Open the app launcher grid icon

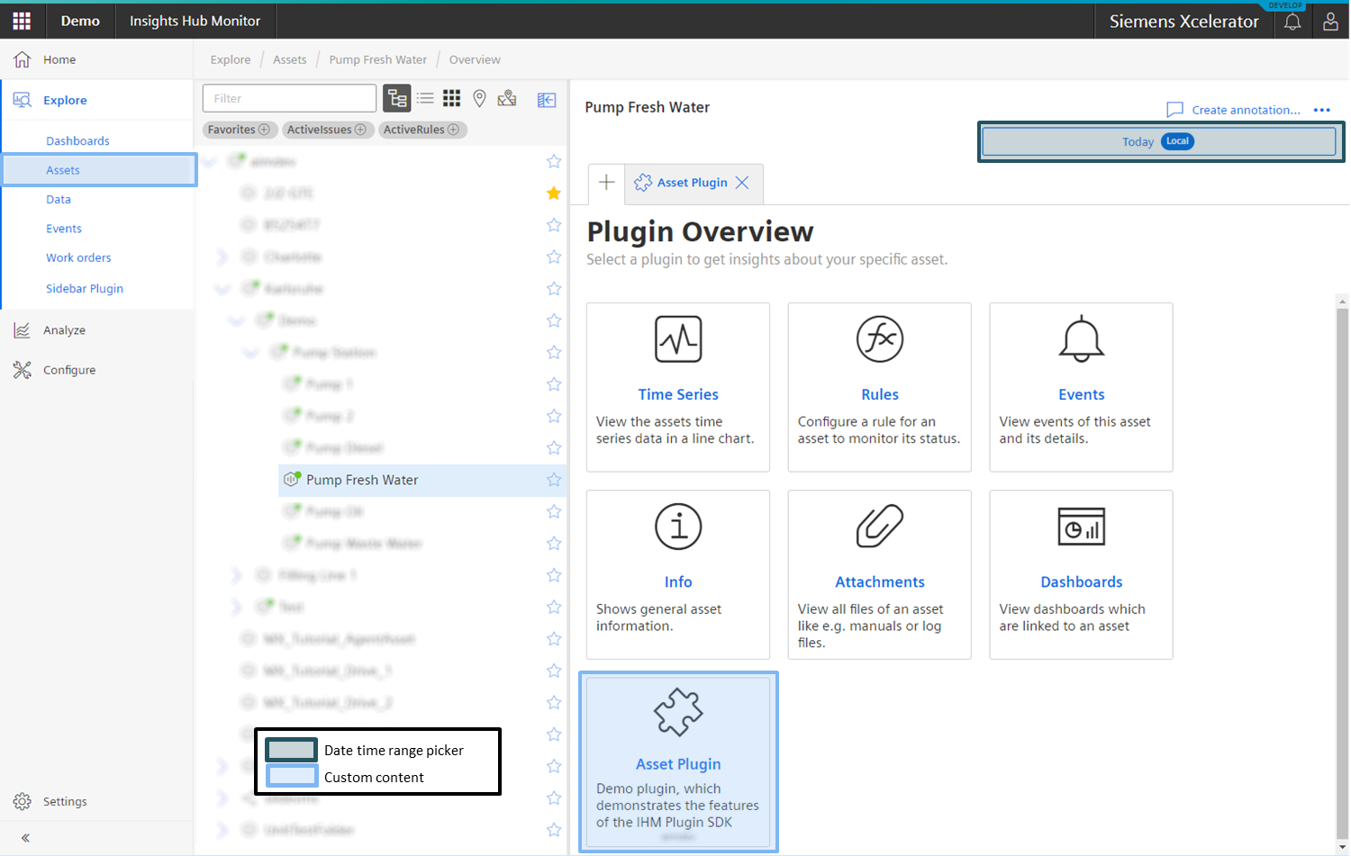(x=22, y=21)
